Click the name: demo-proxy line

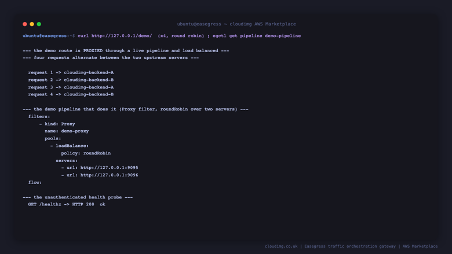pos(67,131)
